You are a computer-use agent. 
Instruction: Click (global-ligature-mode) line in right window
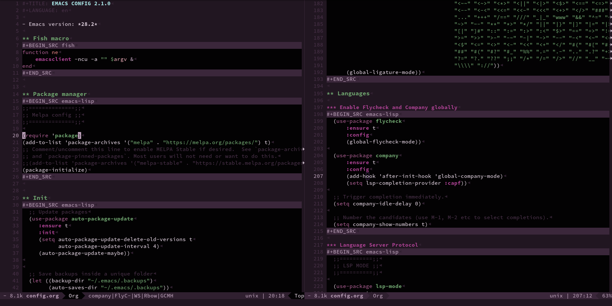pos(384,72)
